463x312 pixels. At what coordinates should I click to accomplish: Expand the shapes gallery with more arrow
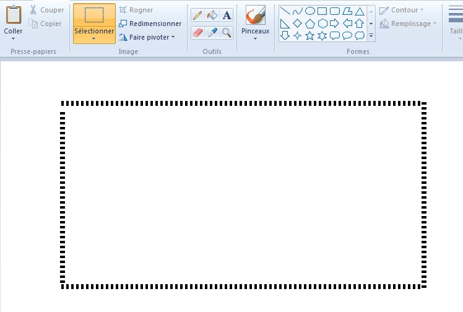[371, 37]
